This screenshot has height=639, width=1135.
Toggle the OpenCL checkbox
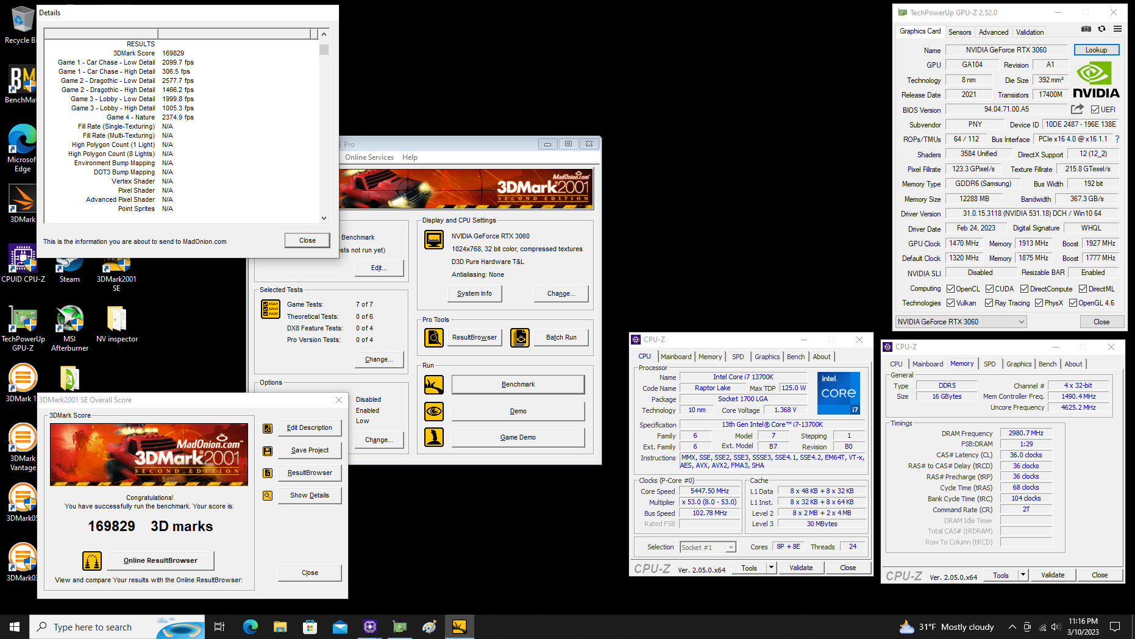coord(950,289)
